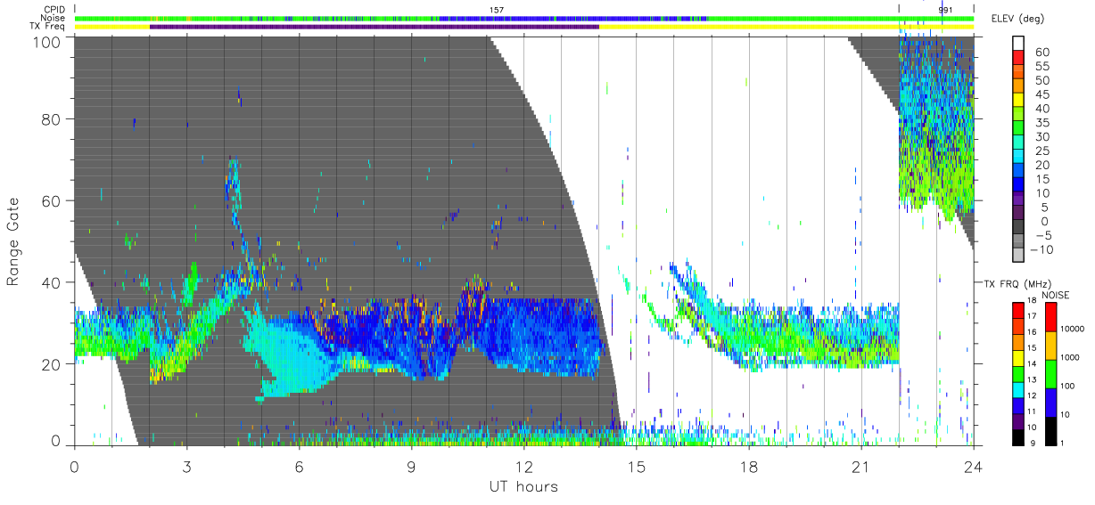Click the purple section of the TX Freq bar
Screen dimensions: 1095x505
click(375, 27)
